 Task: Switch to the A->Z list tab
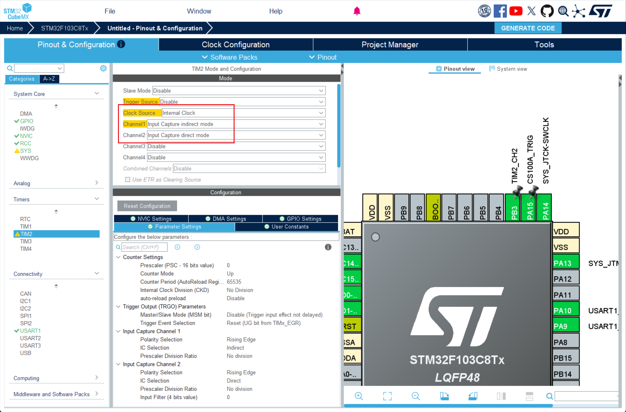[49, 79]
